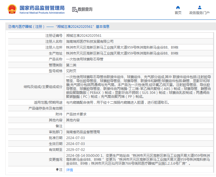This screenshot has width=216, height=177.
Task: Open 首页 navigation link
Action: (x=178, y=13)
